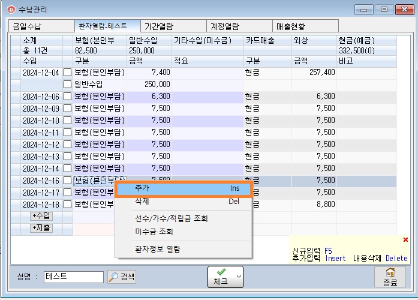Viewport: 418px width, 300px height.
Task: Tick the checkbox for 2024-12-18 row
Action: pos(68,204)
